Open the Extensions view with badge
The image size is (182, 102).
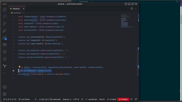[x=5, y=38]
